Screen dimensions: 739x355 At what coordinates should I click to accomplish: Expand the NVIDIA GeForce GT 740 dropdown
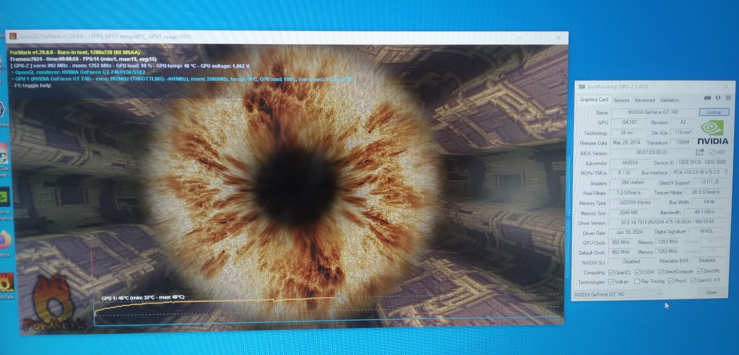click(658, 293)
